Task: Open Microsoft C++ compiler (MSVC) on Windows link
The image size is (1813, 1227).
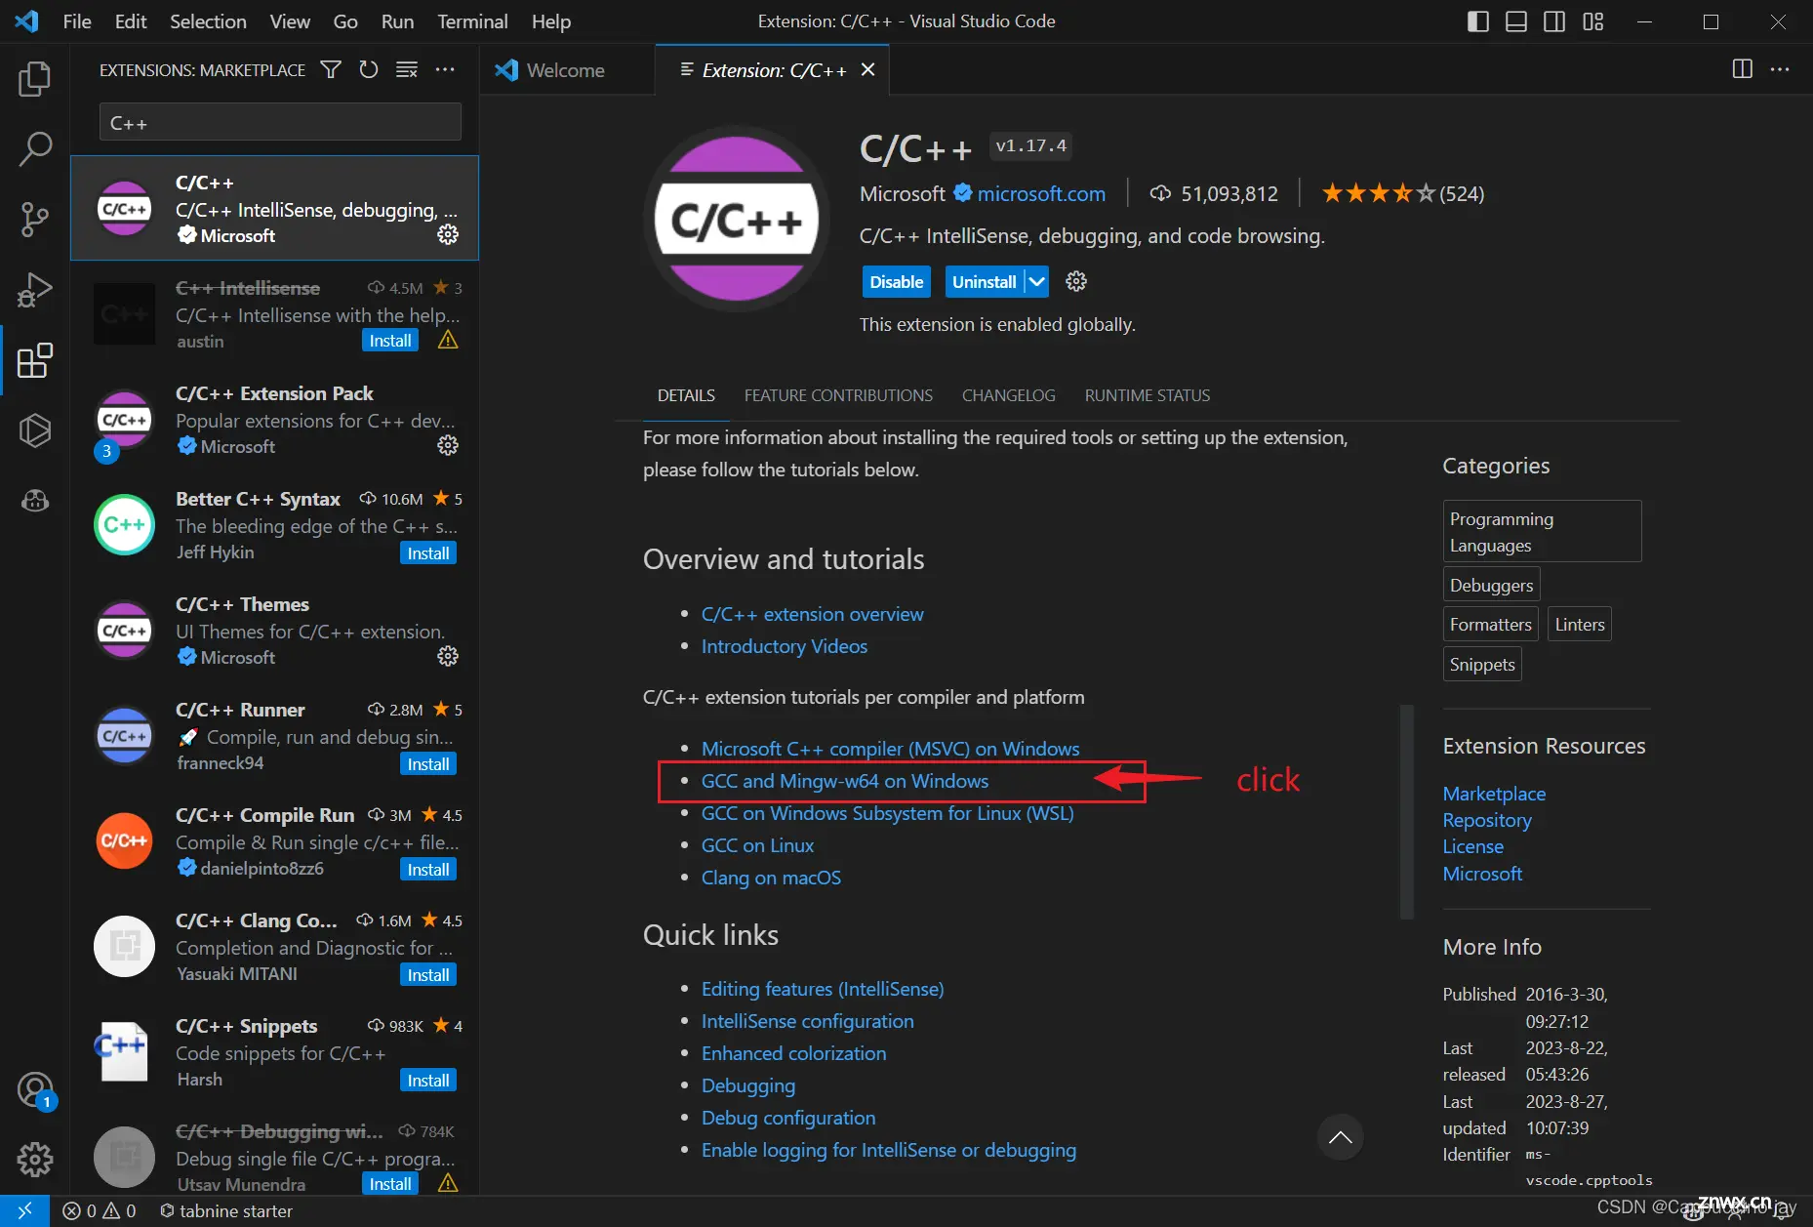Action: pos(890,749)
